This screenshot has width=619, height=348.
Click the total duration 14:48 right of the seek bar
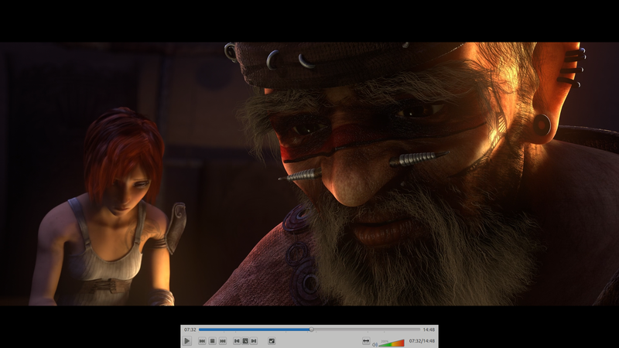(429, 329)
